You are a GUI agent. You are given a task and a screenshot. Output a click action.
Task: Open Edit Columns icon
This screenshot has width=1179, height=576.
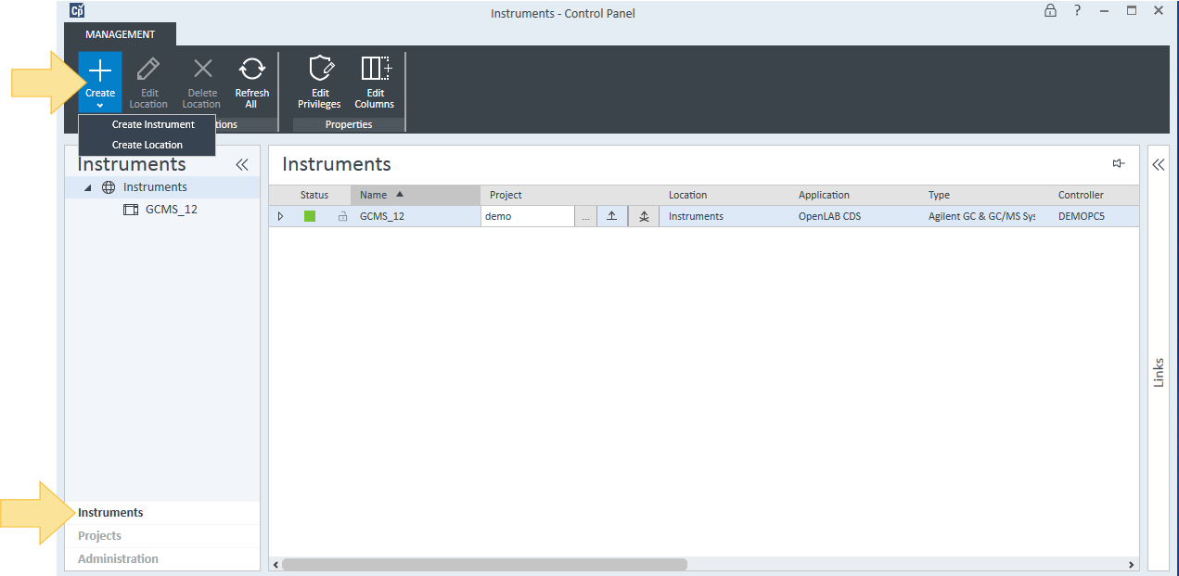(x=376, y=69)
